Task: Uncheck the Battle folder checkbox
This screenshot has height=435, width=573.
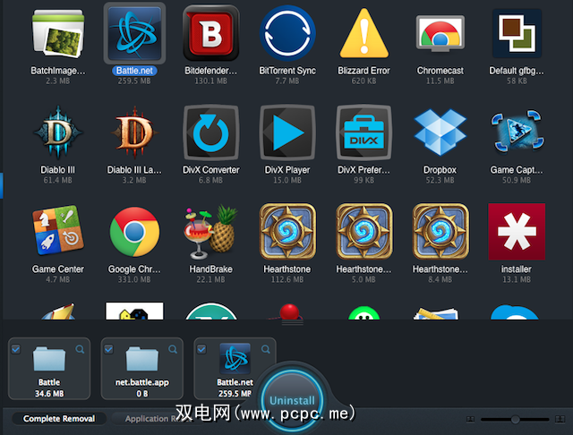Action: [16, 349]
